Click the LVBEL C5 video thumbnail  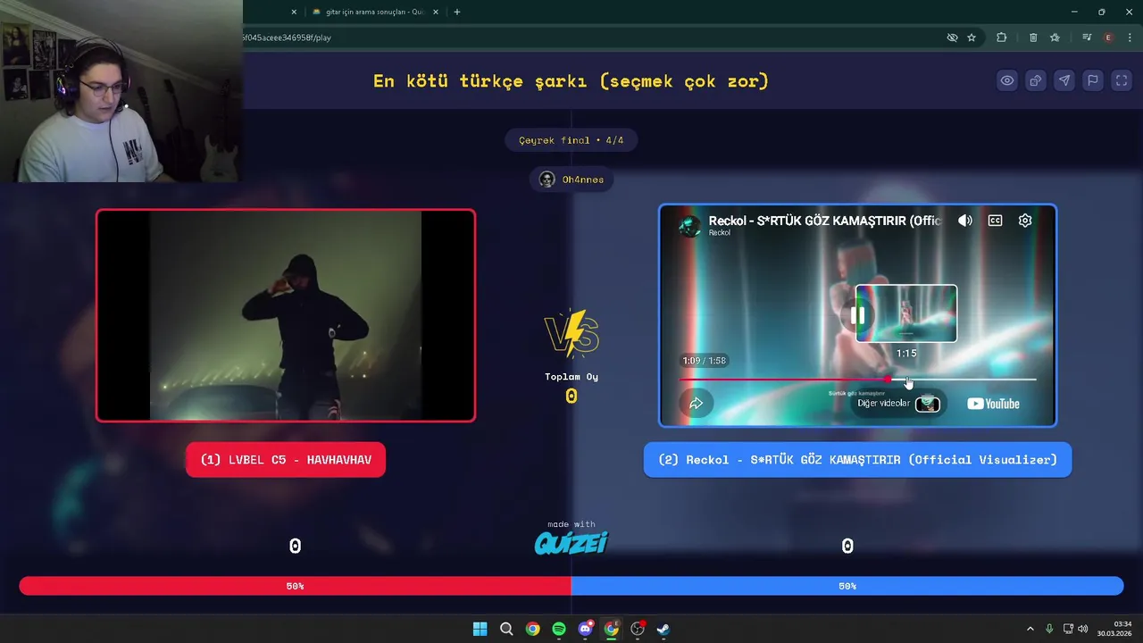[x=286, y=315]
